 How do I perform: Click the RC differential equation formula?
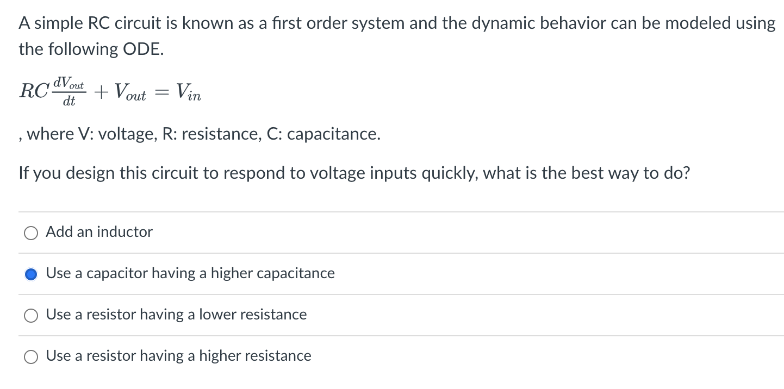click(x=109, y=90)
